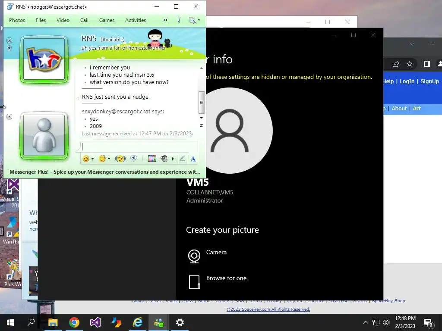The height and width of the screenshot is (331, 442).
Task: Click RN5's personal message about homestar runner
Action: point(123,48)
